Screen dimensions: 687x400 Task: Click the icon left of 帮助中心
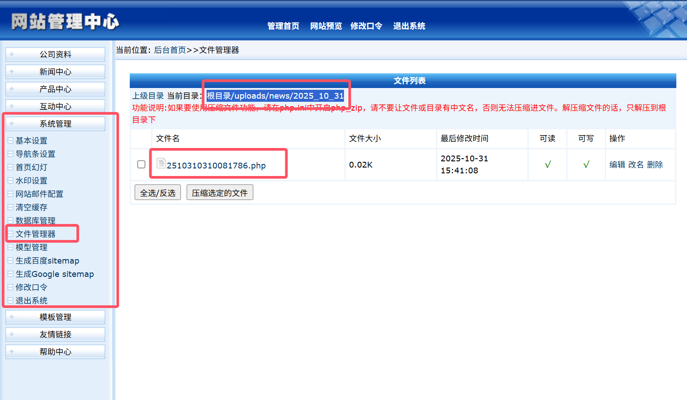(12, 352)
